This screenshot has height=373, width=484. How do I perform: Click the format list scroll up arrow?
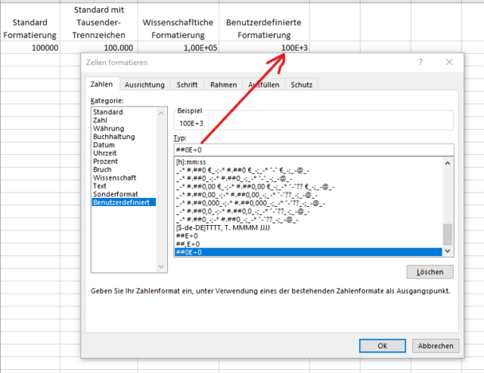point(448,163)
